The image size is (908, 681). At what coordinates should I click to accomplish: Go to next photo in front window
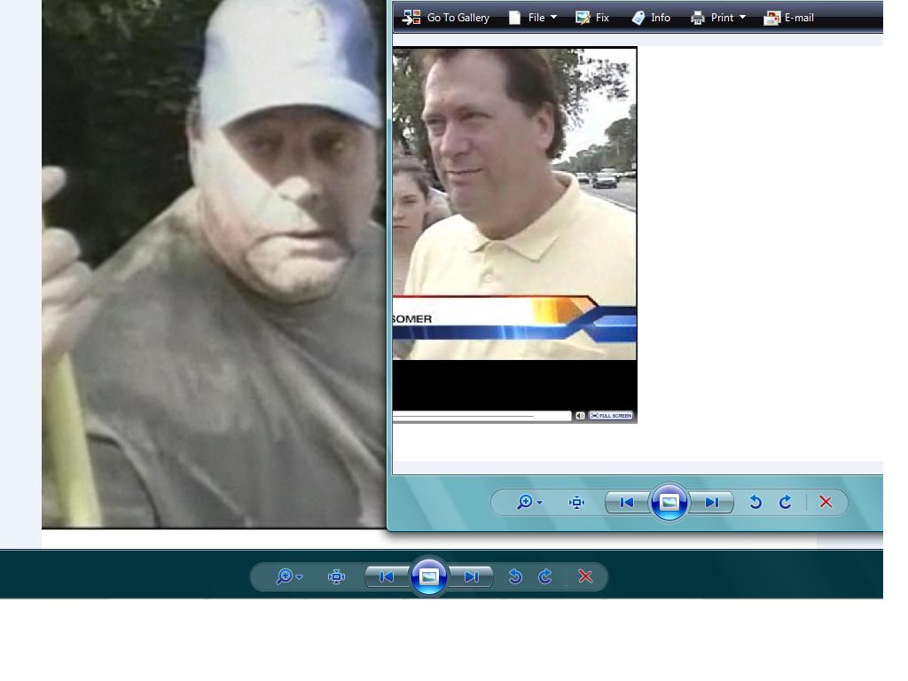pos(711,503)
